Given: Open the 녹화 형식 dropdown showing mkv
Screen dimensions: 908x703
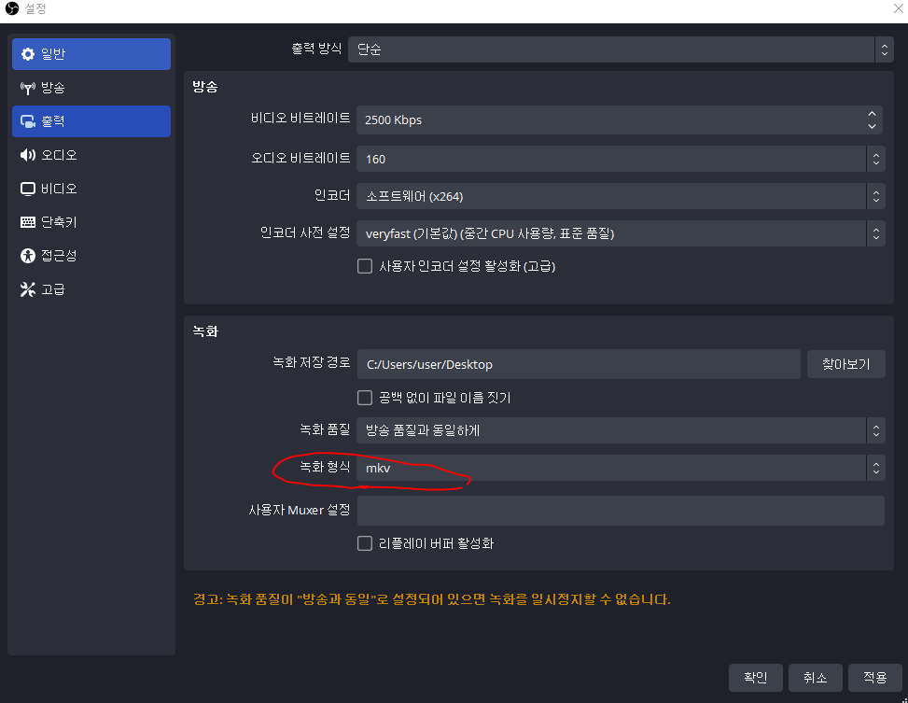Looking at the screenshot, I should [621, 468].
